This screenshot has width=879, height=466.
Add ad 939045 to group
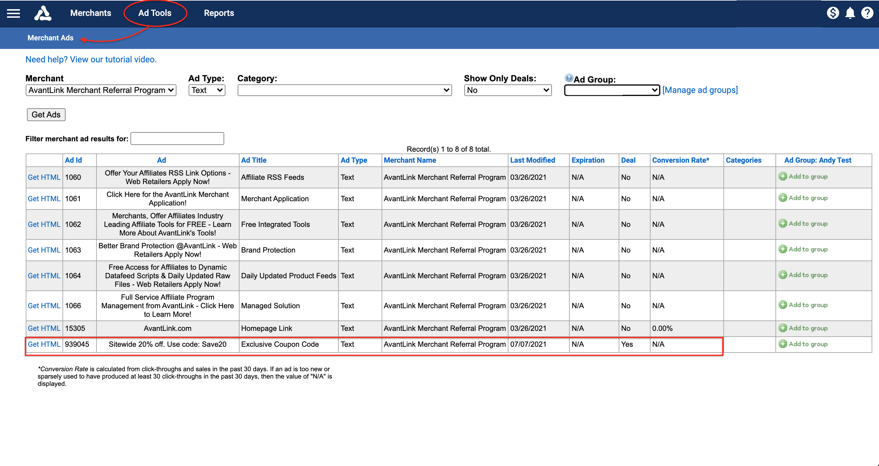pyautogui.click(x=803, y=344)
